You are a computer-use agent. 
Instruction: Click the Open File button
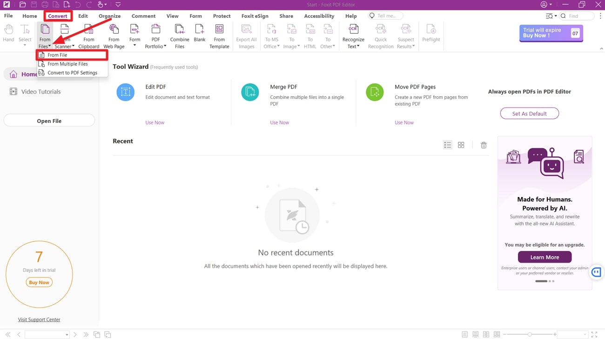(x=49, y=121)
